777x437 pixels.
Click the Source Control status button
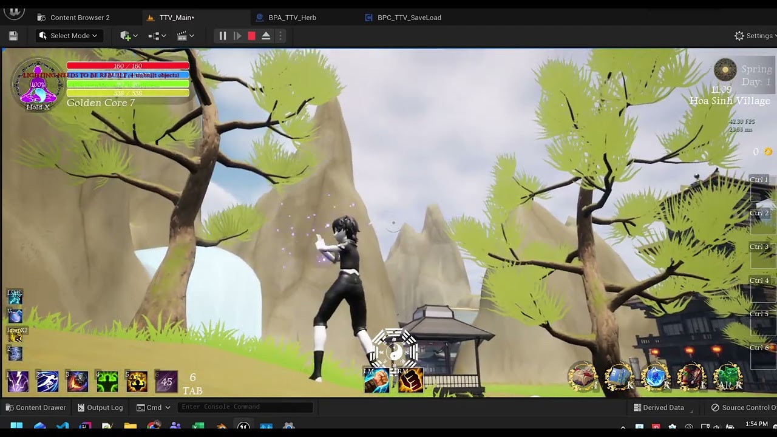[x=743, y=407]
